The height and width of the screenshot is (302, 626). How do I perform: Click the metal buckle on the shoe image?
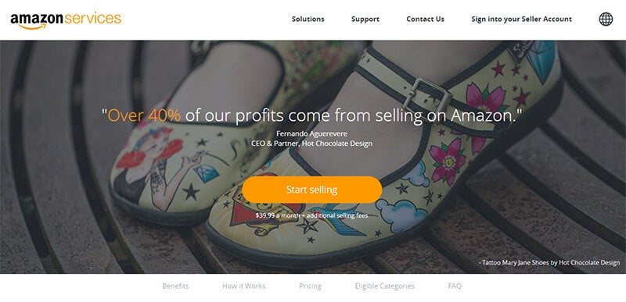[x=427, y=95]
